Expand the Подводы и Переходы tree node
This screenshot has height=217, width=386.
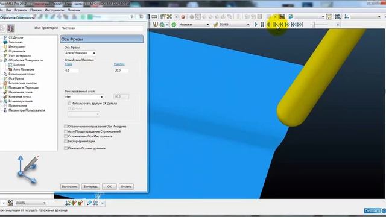(1, 87)
